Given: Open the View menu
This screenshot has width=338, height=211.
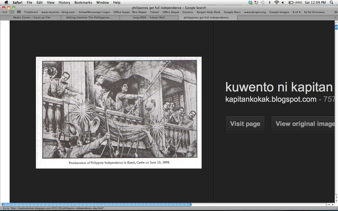Looking at the screenshot, I should (51, 3).
